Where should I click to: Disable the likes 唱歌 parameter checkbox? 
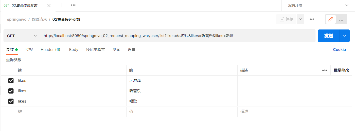click(x=11, y=101)
